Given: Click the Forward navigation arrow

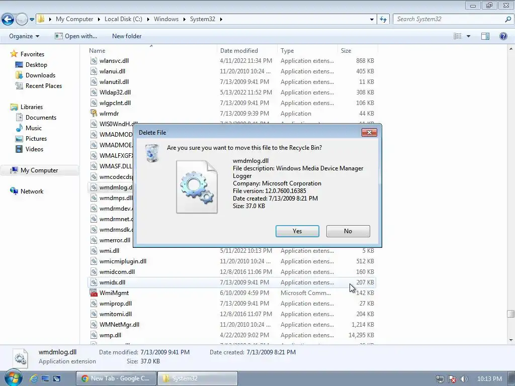Looking at the screenshot, I should click(x=22, y=20).
